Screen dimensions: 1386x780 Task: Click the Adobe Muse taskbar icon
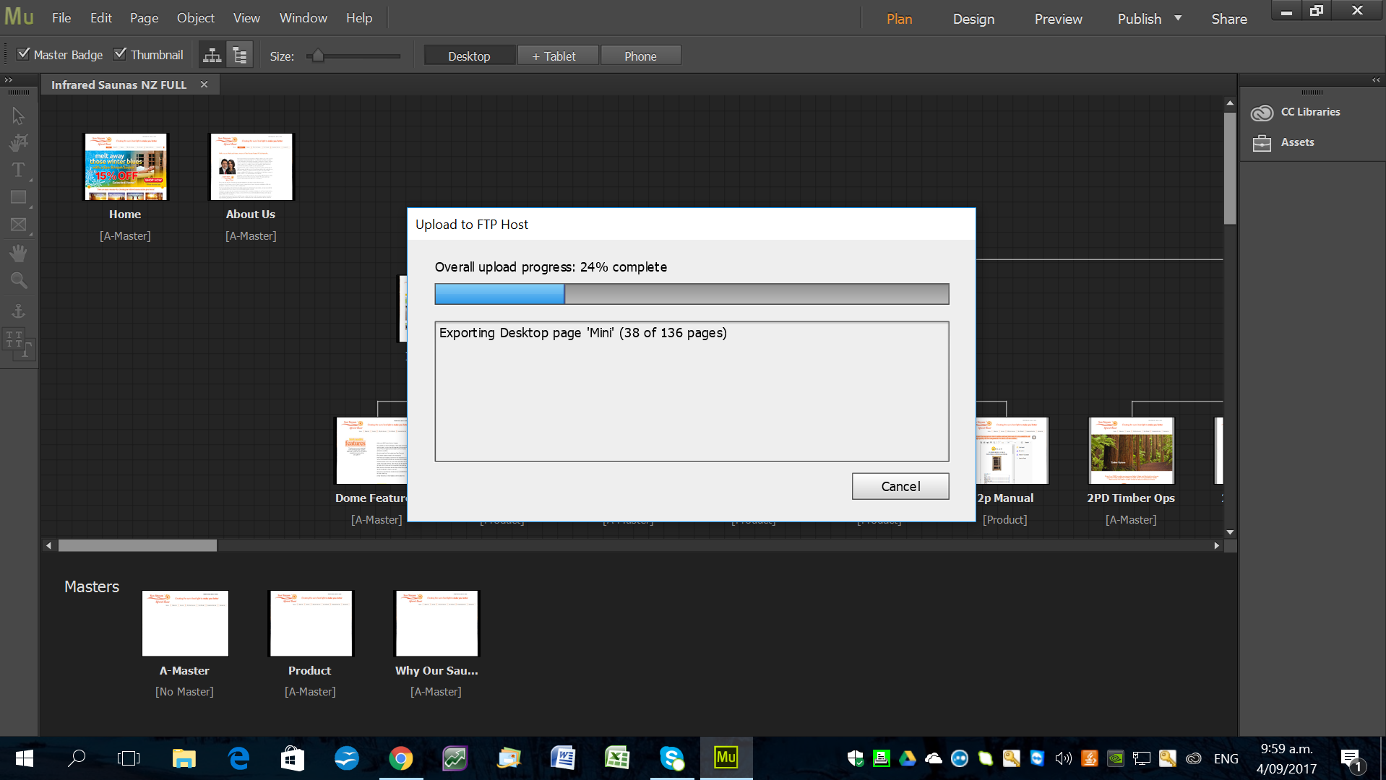point(726,758)
